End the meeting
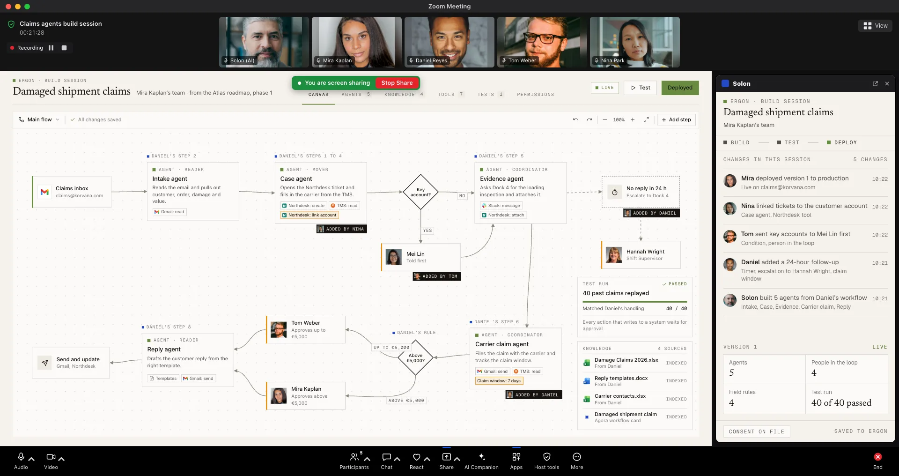 [878, 461]
